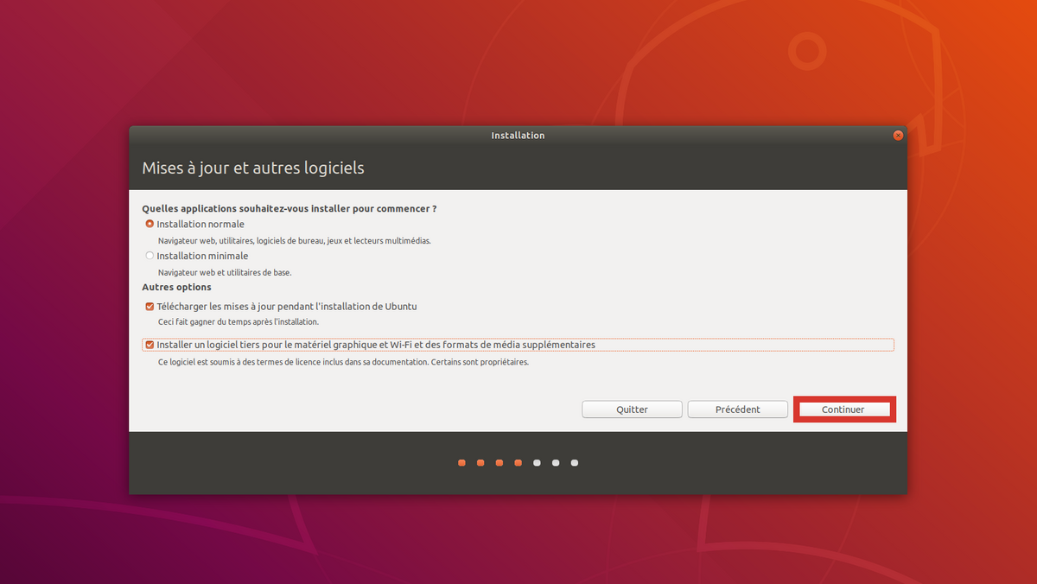
Task: Click the 'Navigateur web et utilitaires de base' description
Action: tap(224, 272)
